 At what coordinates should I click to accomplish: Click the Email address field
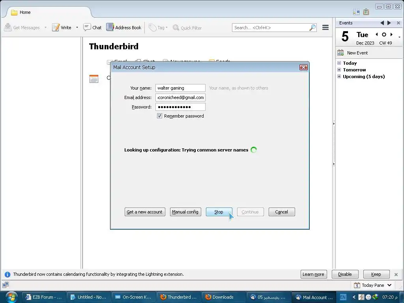(180, 97)
